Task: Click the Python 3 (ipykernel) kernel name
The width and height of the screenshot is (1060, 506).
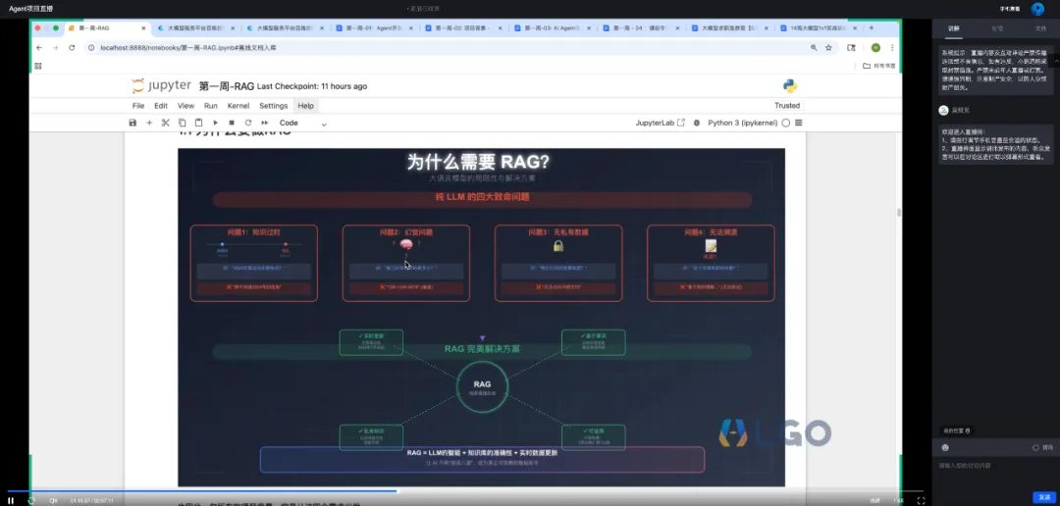Action: [741, 123]
